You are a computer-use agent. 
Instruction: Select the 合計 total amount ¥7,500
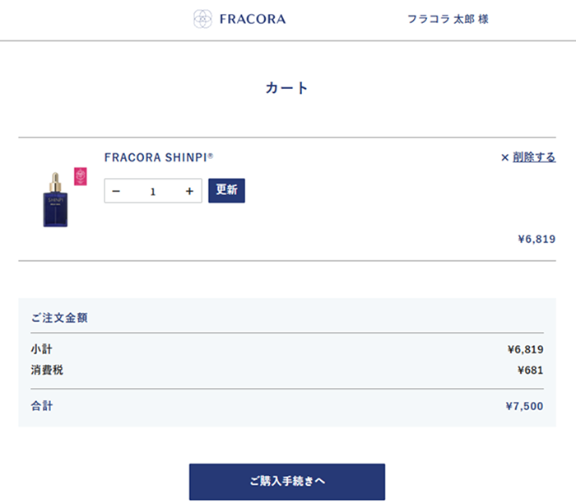click(x=524, y=406)
